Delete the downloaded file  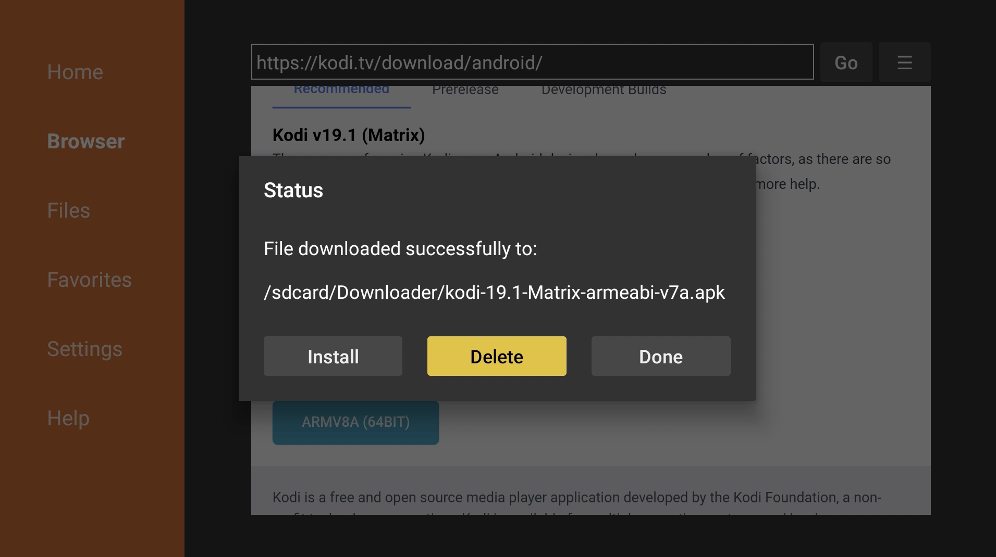tap(497, 356)
